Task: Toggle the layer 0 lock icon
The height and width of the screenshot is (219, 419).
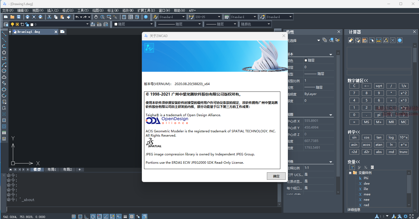Action: tap(27, 24)
